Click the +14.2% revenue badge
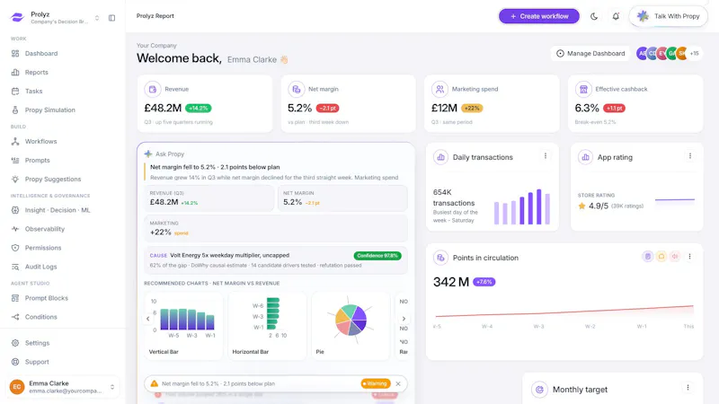This screenshot has width=719, height=404. pos(198,109)
